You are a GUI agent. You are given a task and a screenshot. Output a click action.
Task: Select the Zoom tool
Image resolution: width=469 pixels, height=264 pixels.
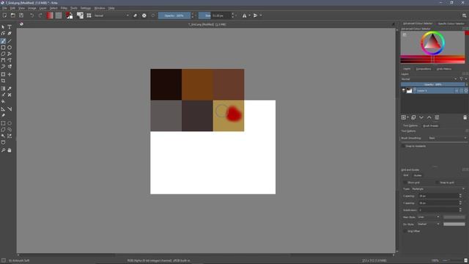3,150
